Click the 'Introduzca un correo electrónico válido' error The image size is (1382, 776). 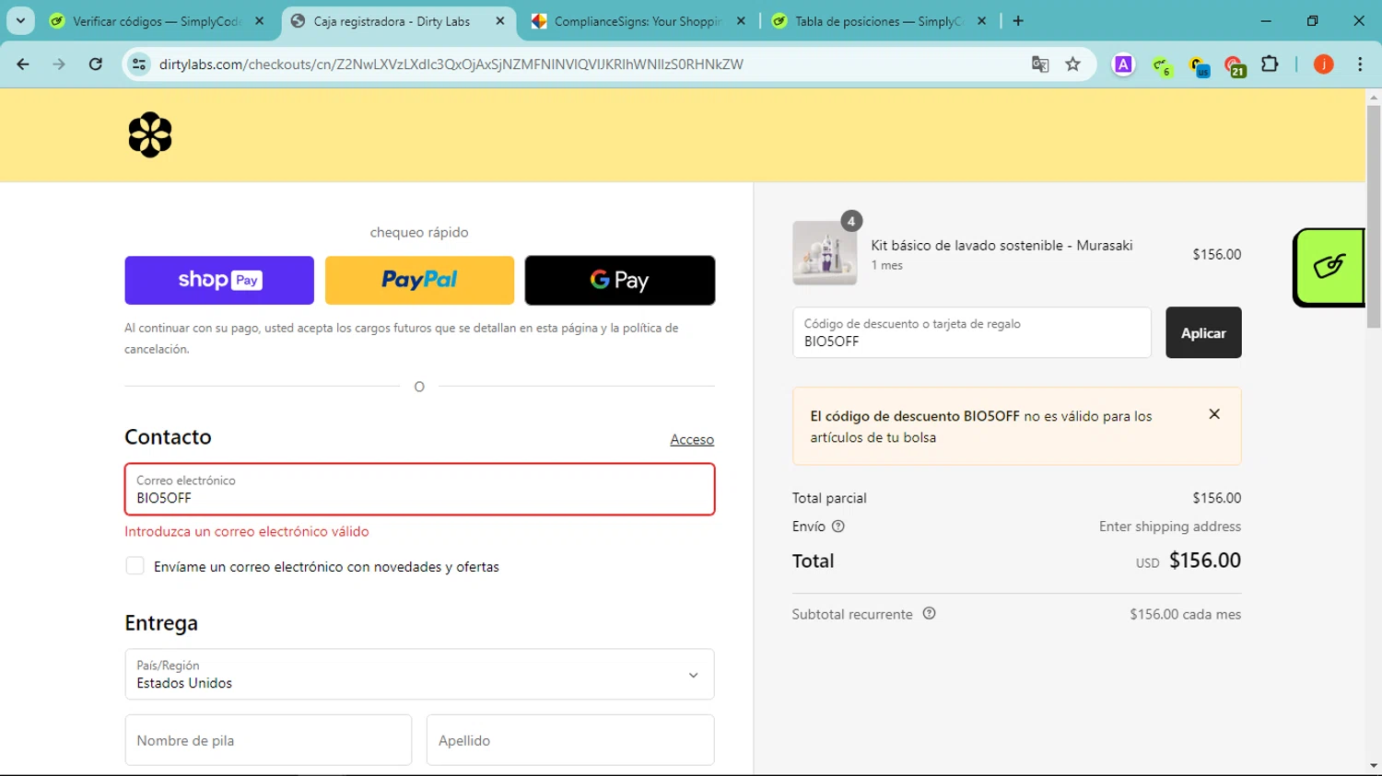pos(247,531)
